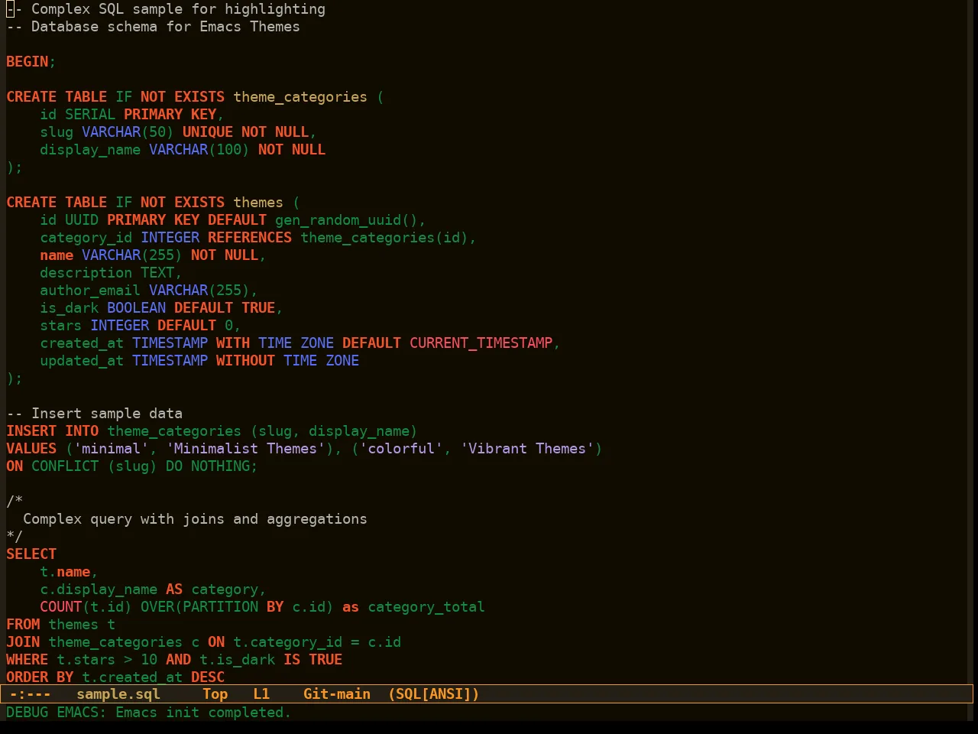The height and width of the screenshot is (734, 978).
Task: Click t.category_id in the join condition
Action: (287, 642)
